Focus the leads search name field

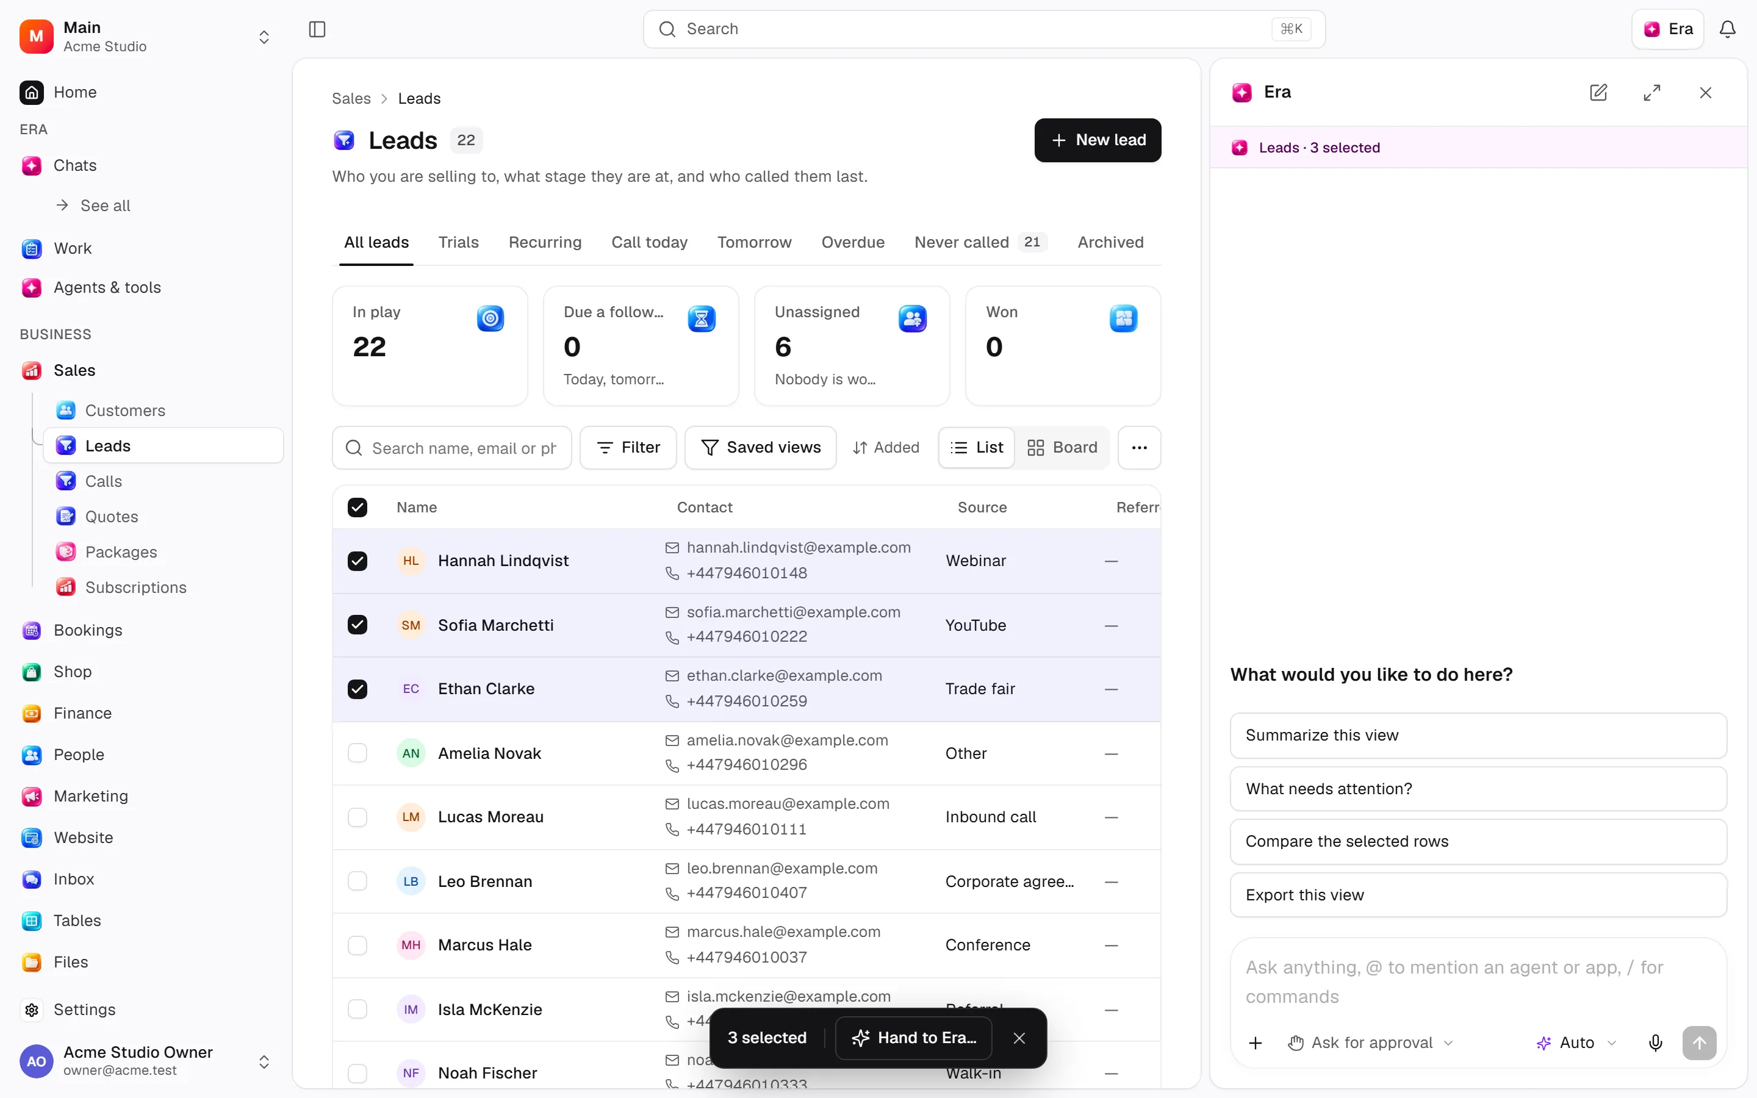coord(451,448)
